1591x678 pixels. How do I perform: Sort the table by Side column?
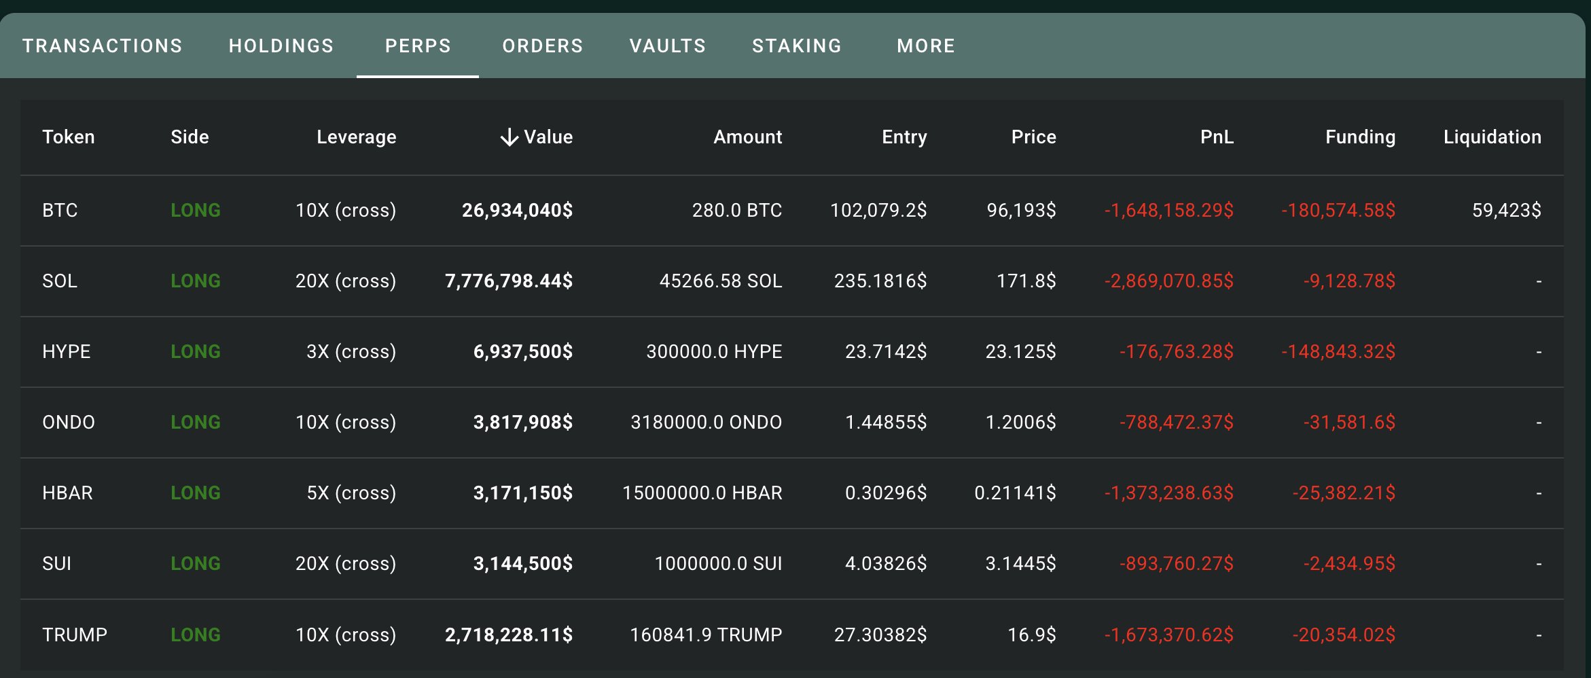pyautogui.click(x=190, y=137)
